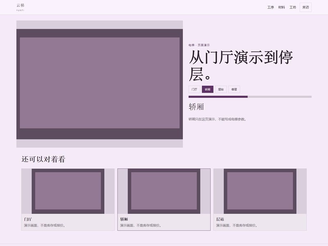Click the 层站 card title

click(220, 219)
